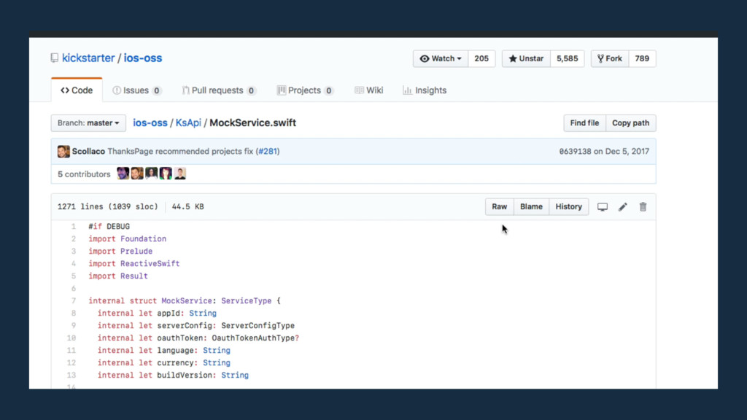
Task: View the 205 watchers count
Action: click(481, 58)
